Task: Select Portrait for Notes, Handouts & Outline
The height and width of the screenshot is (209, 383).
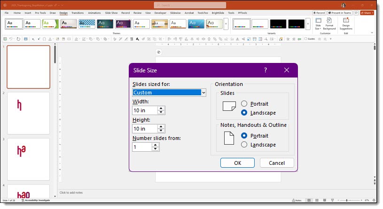Action: click(244, 135)
